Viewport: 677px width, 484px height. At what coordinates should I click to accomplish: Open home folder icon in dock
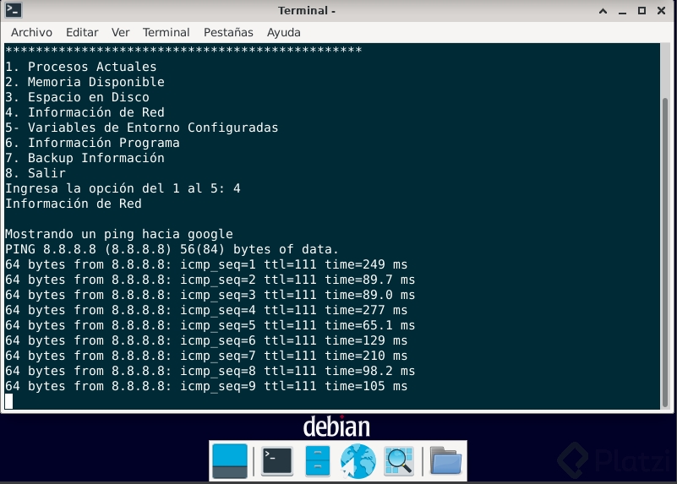(x=445, y=461)
